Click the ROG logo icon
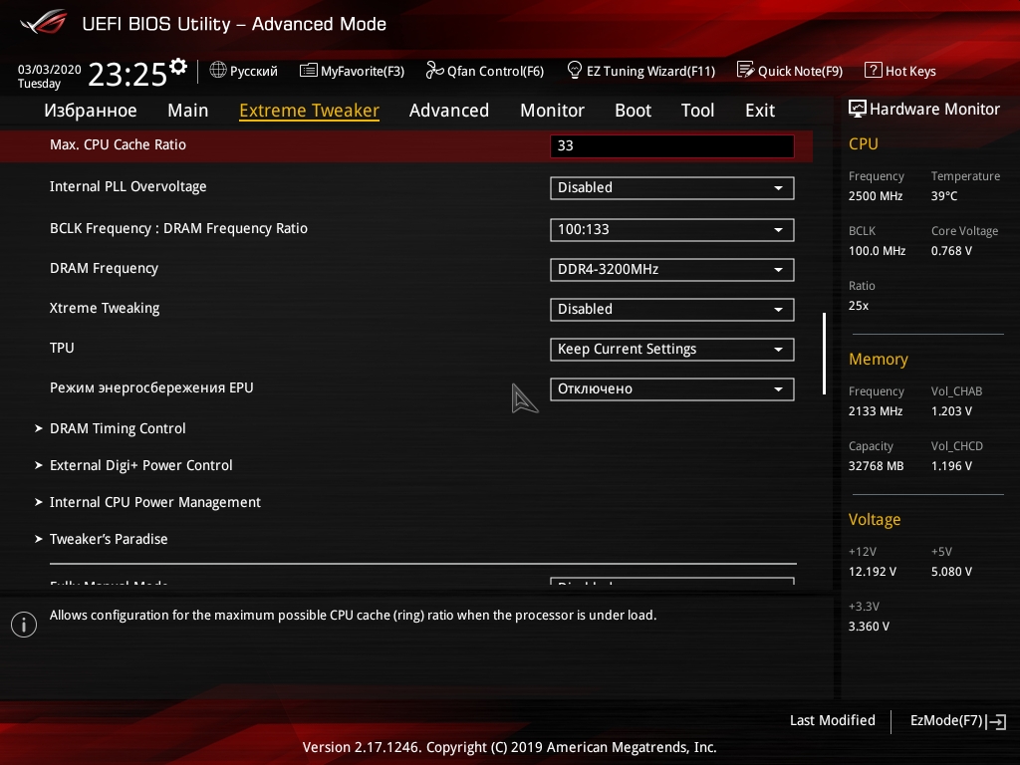Image resolution: width=1020 pixels, height=765 pixels. [43, 23]
